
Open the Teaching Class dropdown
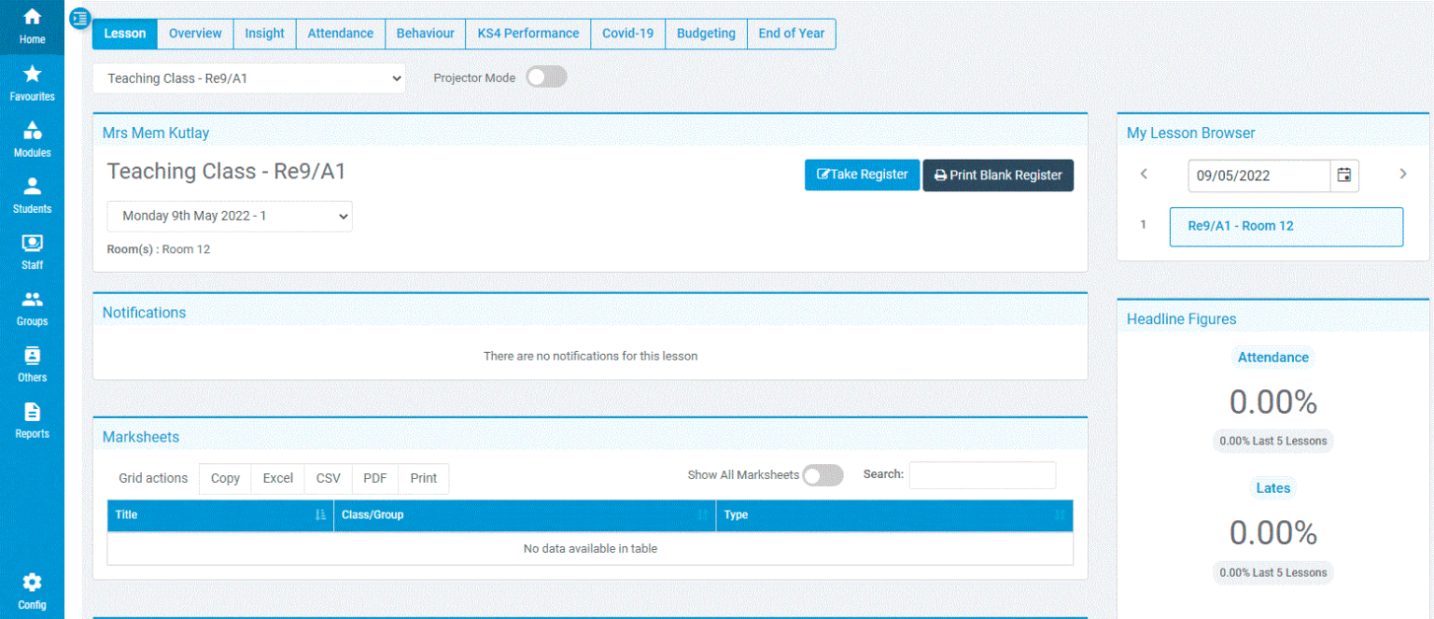[248, 77]
